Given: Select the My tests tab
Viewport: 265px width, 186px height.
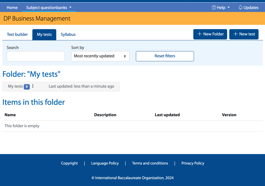Looking at the screenshot, I should point(44,35).
